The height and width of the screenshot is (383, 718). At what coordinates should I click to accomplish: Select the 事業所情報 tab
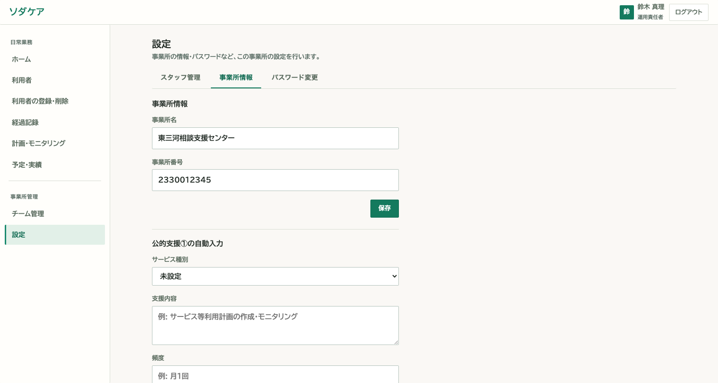click(x=236, y=77)
